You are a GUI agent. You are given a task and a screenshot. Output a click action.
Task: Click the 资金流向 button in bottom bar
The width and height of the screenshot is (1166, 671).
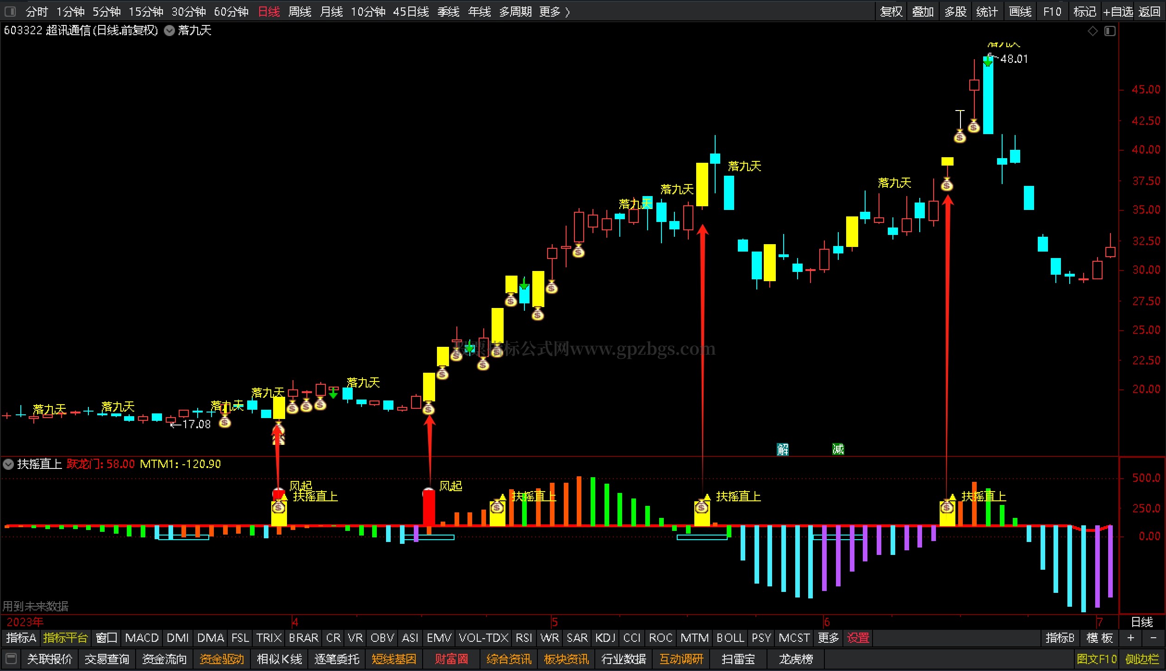point(164,659)
